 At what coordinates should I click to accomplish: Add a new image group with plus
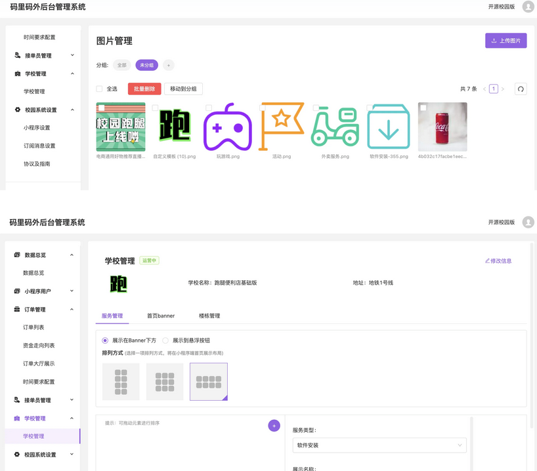169,65
